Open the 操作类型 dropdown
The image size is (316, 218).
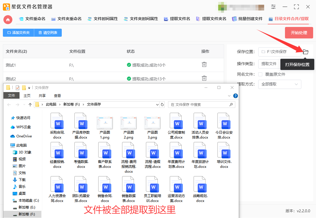[x=269, y=64]
